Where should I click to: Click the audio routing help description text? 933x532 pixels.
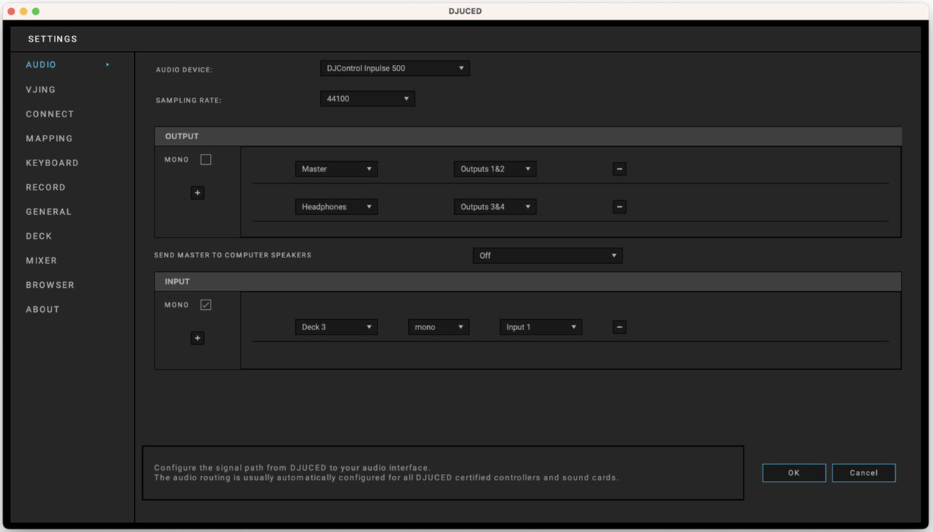(386, 473)
